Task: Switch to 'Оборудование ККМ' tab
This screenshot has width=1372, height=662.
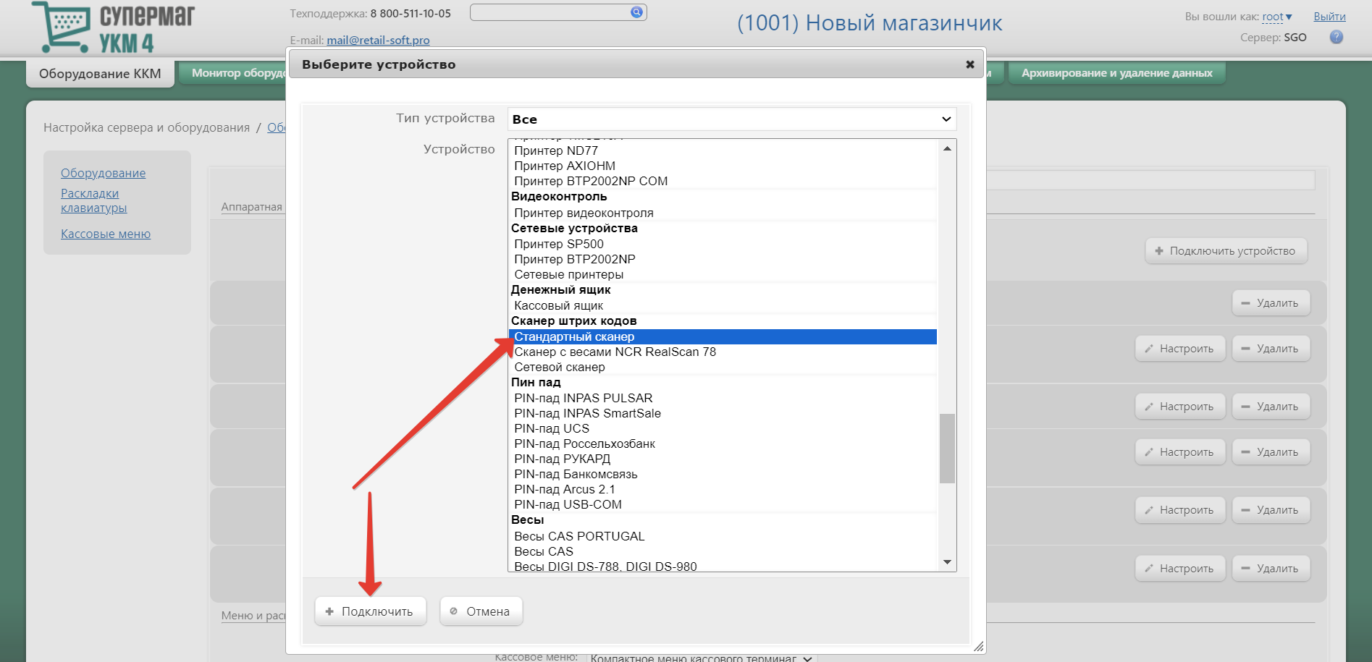Action: [x=100, y=74]
